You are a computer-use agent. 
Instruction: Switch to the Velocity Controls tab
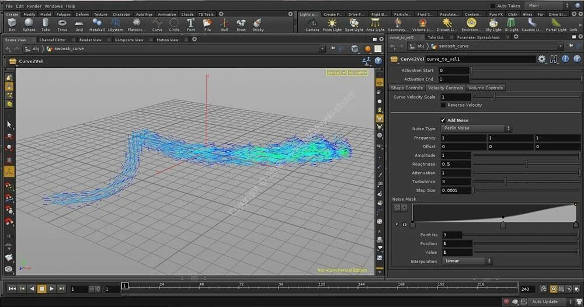(x=446, y=88)
